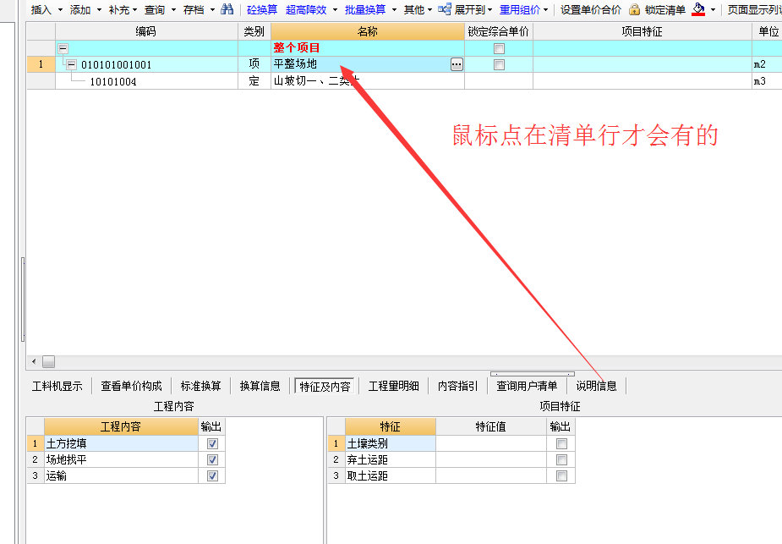The height and width of the screenshot is (544, 782).
Task: Check 输出 for 土壤类别
Action: (x=561, y=443)
